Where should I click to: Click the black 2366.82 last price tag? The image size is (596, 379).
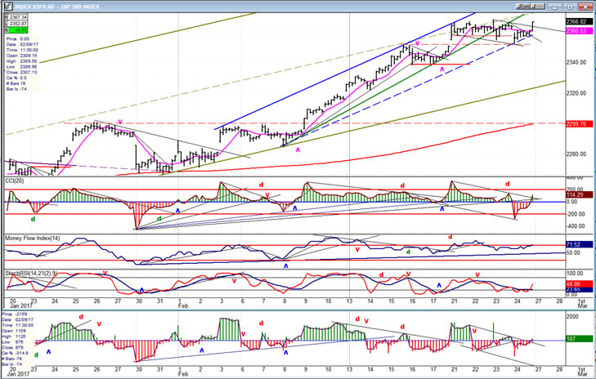coord(577,23)
